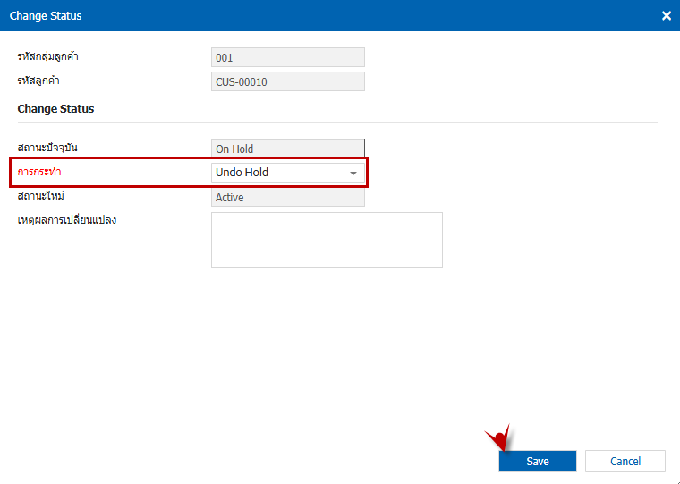This screenshot has height=484, width=680.
Task: Click the รหัสกลุ่มลูกค้า label
Action: pyautogui.click(x=55, y=57)
